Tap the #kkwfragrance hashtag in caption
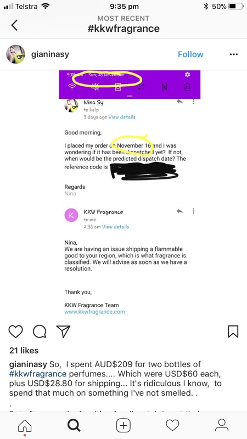Viewport: 247px width, 439px height. [x=38, y=374]
